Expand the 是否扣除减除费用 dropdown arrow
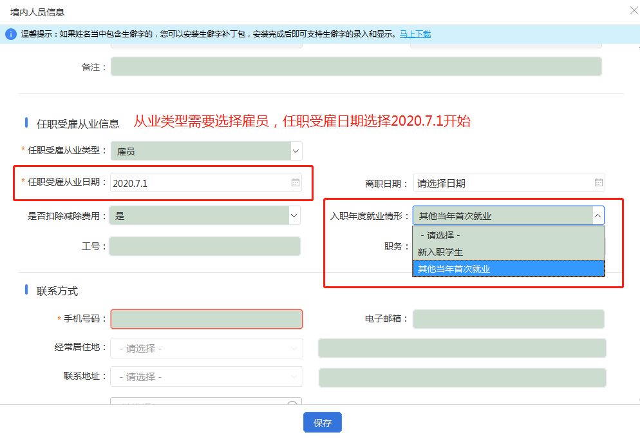 click(294, 215)
